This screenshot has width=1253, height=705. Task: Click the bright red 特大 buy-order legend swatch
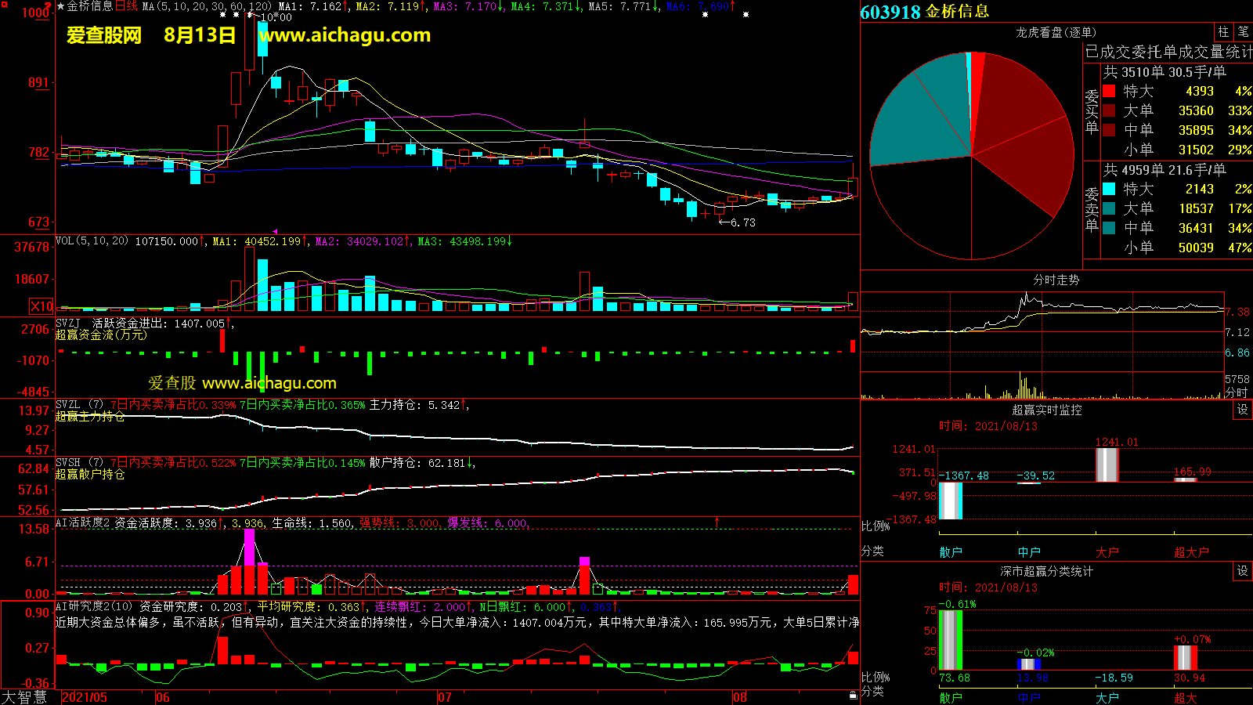pos(1109,92)
